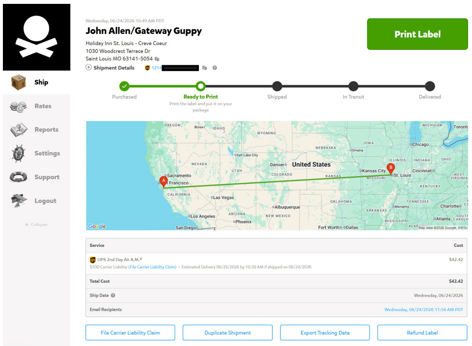Collapse the sidebar navigation
This screenshot has height=346, width=472.
point(36,225)
